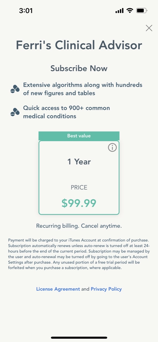The width and height of the screenshot is (158, 342).
Task: Tap the $99.99 price
Action: tap(79, 203)
